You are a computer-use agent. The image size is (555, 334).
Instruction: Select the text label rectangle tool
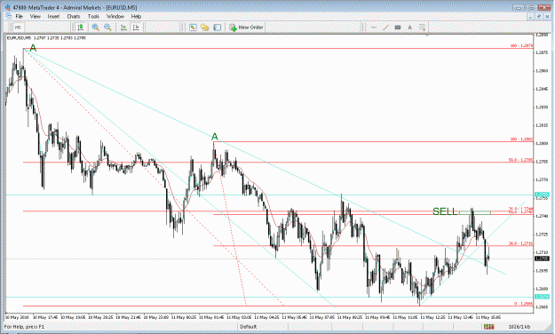[x=398, y=28]
